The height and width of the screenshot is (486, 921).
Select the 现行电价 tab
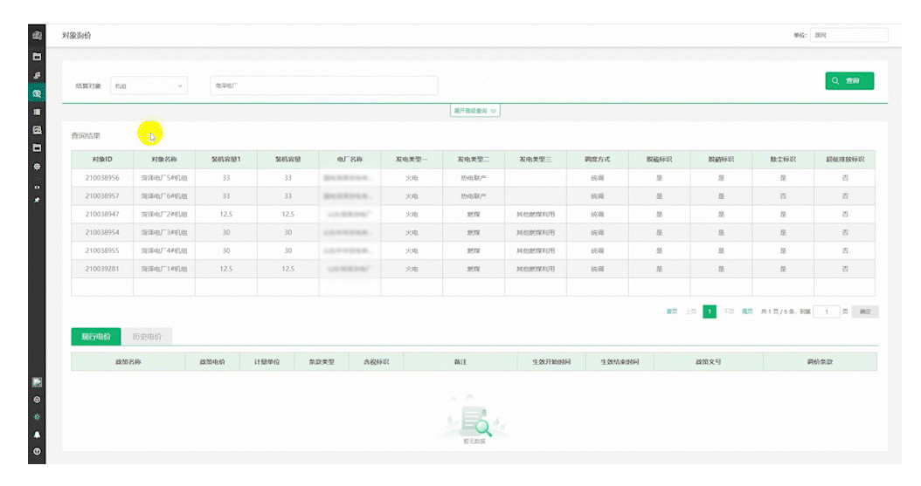pos(96,336)
